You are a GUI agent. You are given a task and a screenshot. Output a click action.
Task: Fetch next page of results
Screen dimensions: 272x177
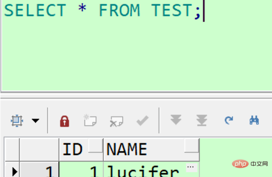(176, 120)
